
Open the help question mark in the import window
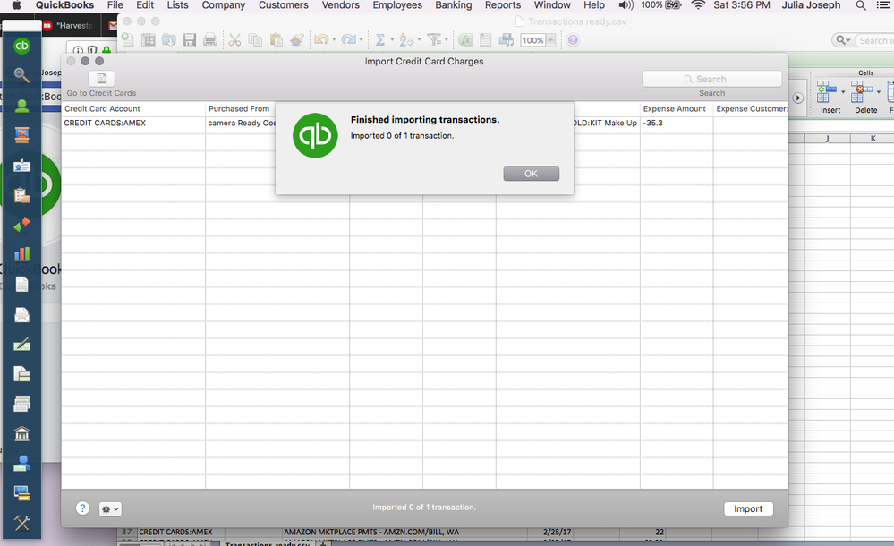tap(82, 508)
